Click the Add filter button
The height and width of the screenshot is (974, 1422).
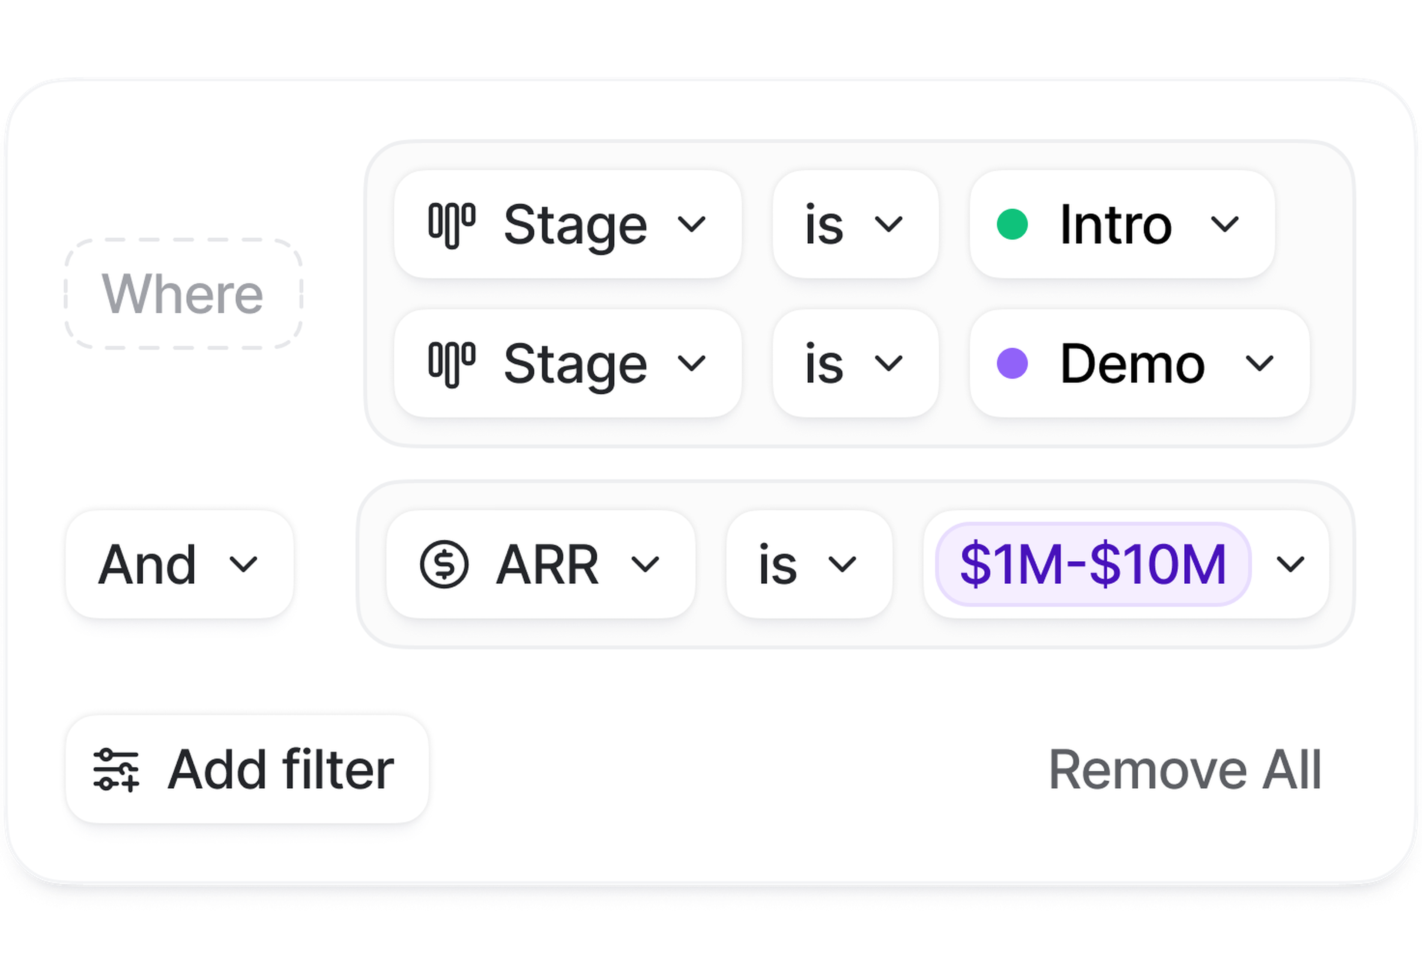[x=247, y=770]
